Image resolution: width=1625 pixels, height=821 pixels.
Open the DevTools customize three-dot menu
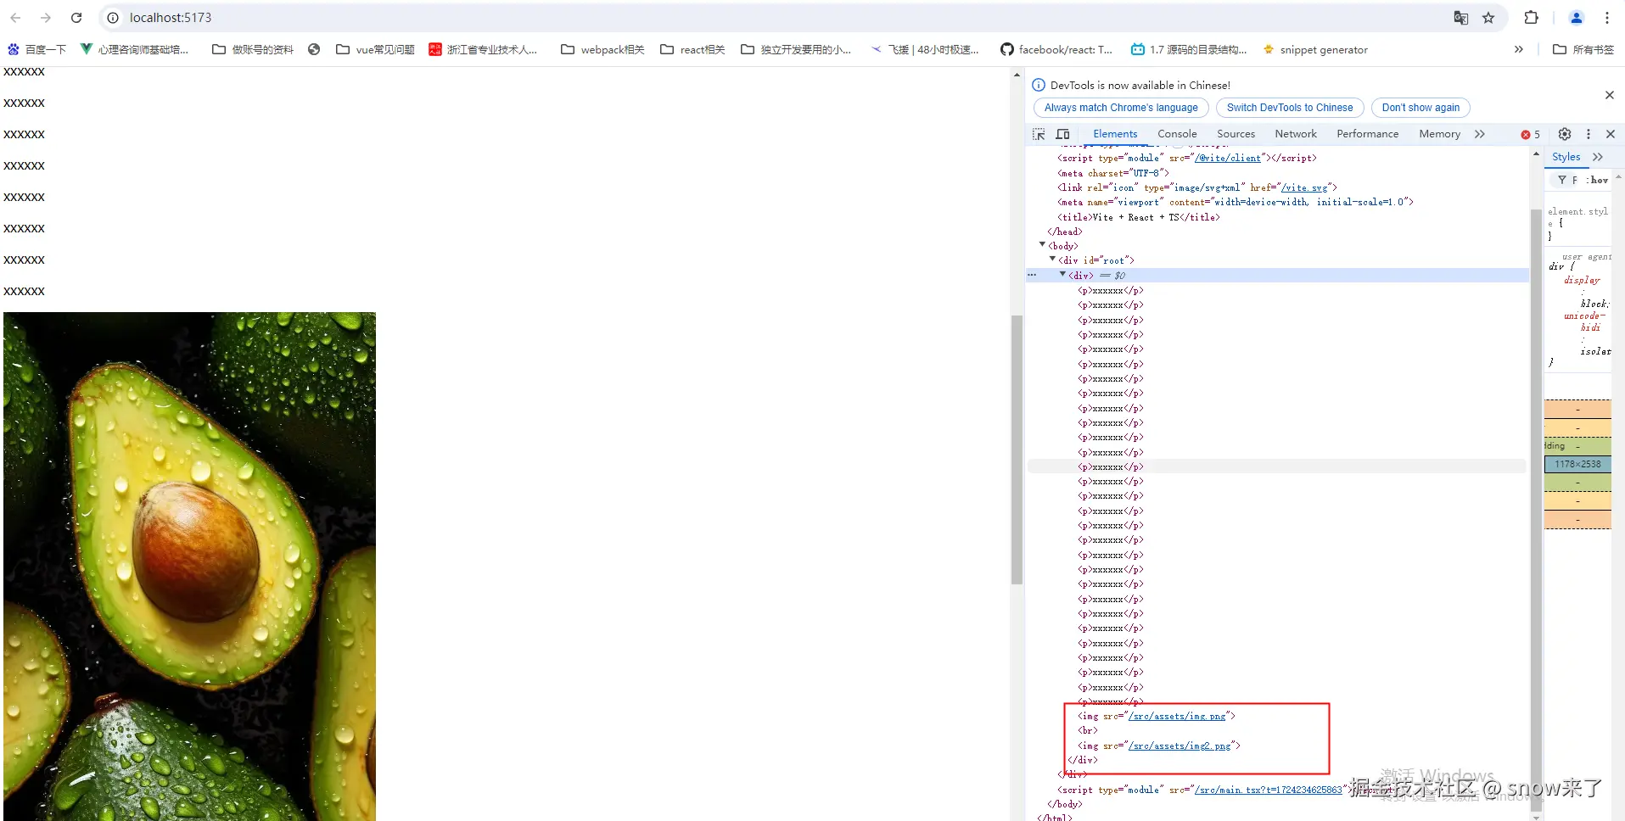(1589, 134)
